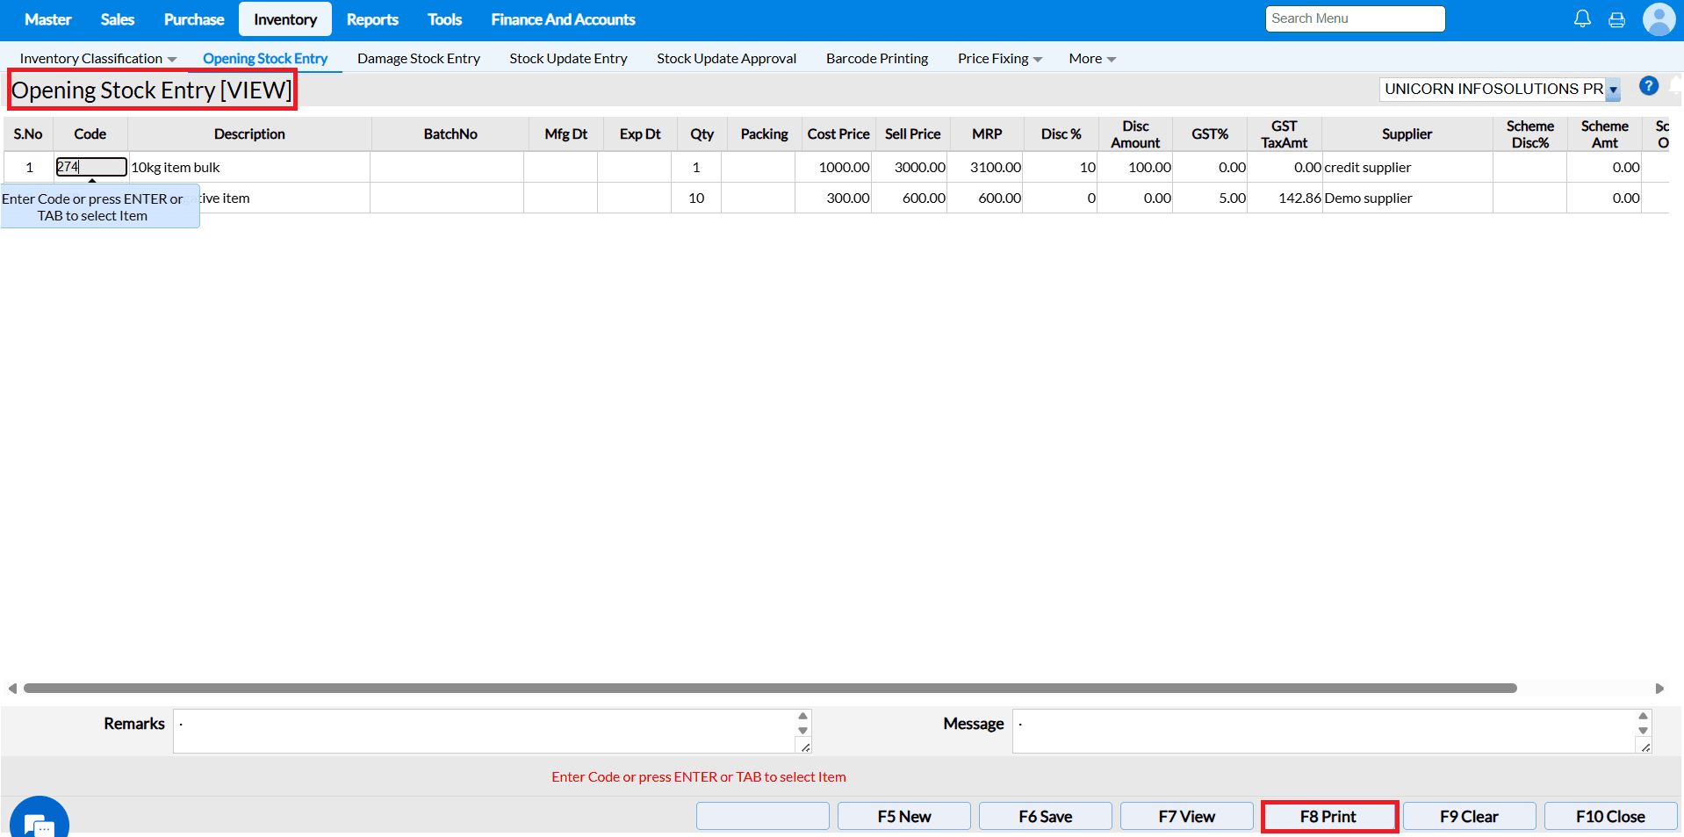Screen dimensions: 1684x837
Task: Click the BatchNo column header
Action: tap(450, 134)
